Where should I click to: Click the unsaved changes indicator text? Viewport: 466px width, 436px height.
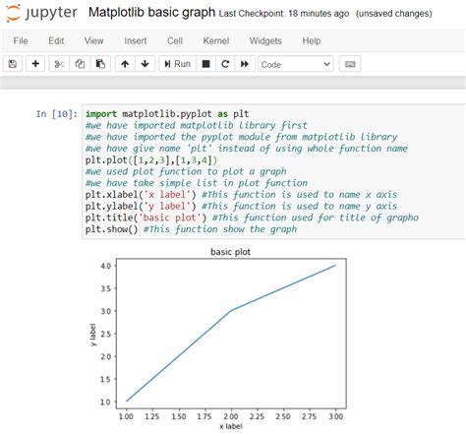pyautogui.click(x=394, y=14)
